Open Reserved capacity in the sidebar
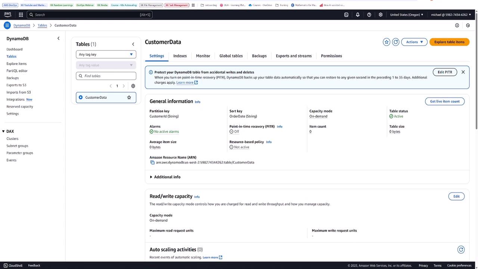 tap(20, 107)
